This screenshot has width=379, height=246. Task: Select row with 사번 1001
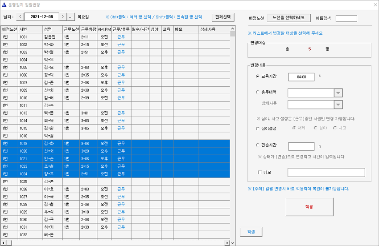115,37
